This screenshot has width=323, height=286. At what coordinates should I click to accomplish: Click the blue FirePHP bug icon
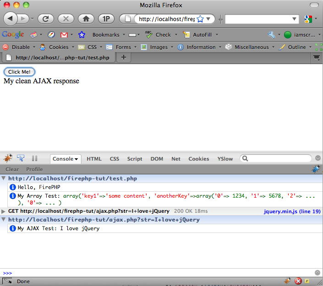pos(316,169)
